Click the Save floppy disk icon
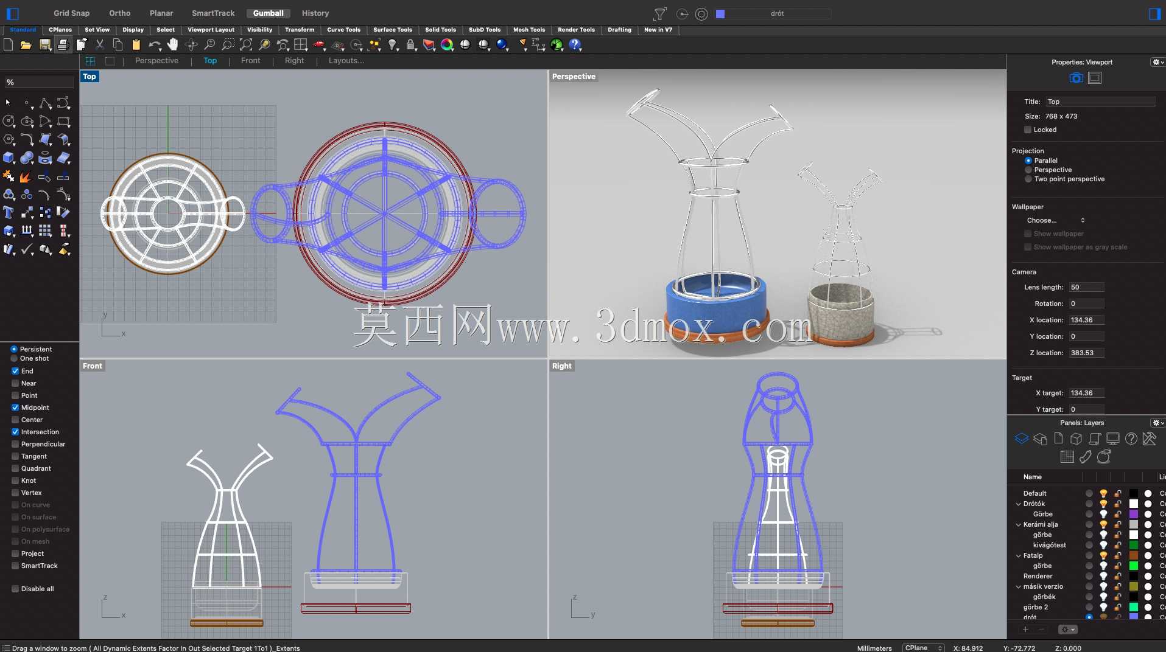 click(44, 44)
